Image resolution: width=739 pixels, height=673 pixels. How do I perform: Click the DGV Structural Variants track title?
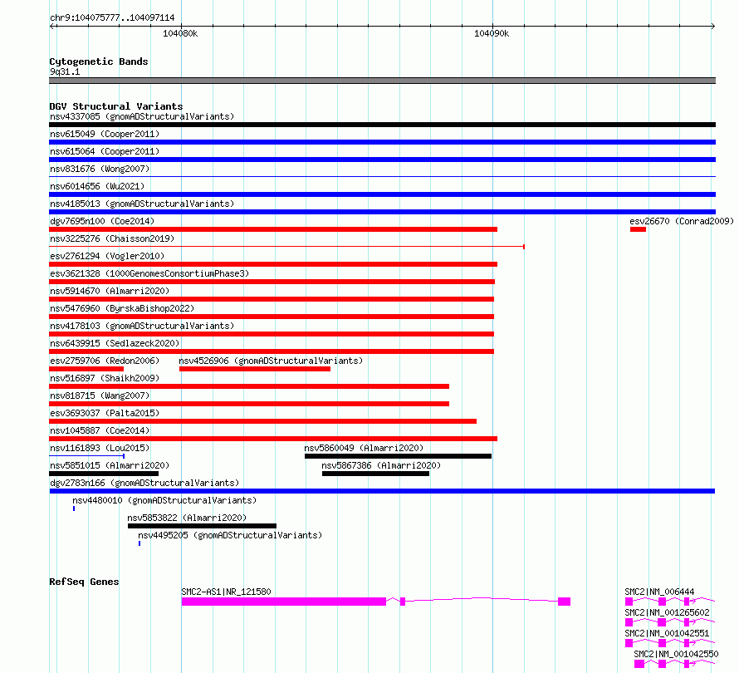116,106
